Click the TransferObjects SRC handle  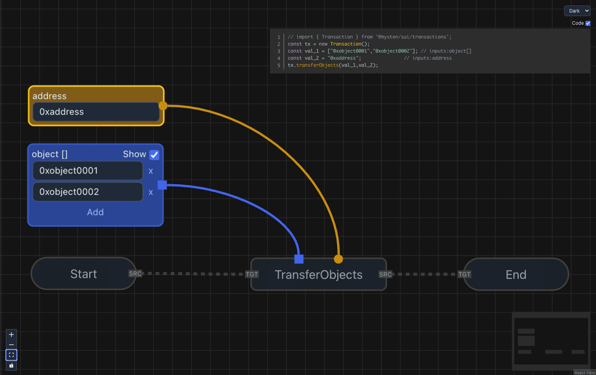click(x=385, y=274)
